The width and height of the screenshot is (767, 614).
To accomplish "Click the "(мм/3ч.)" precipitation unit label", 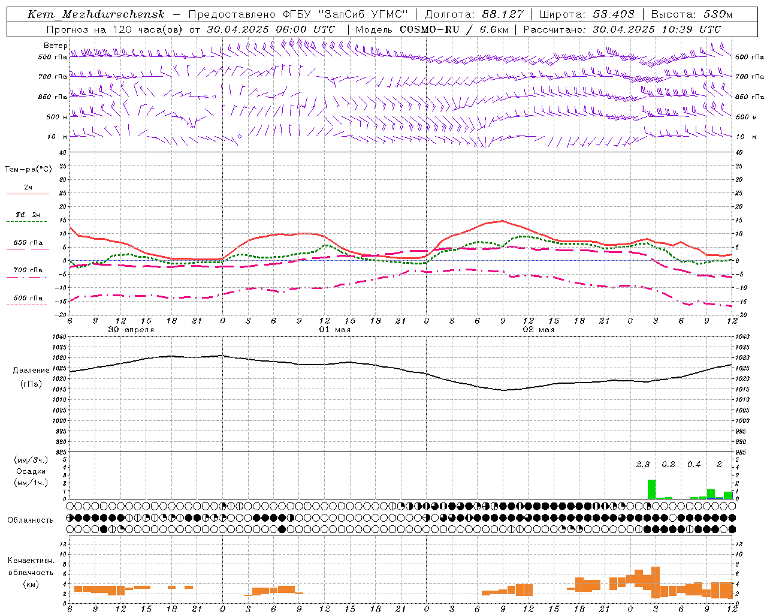I will pos(31,460).
